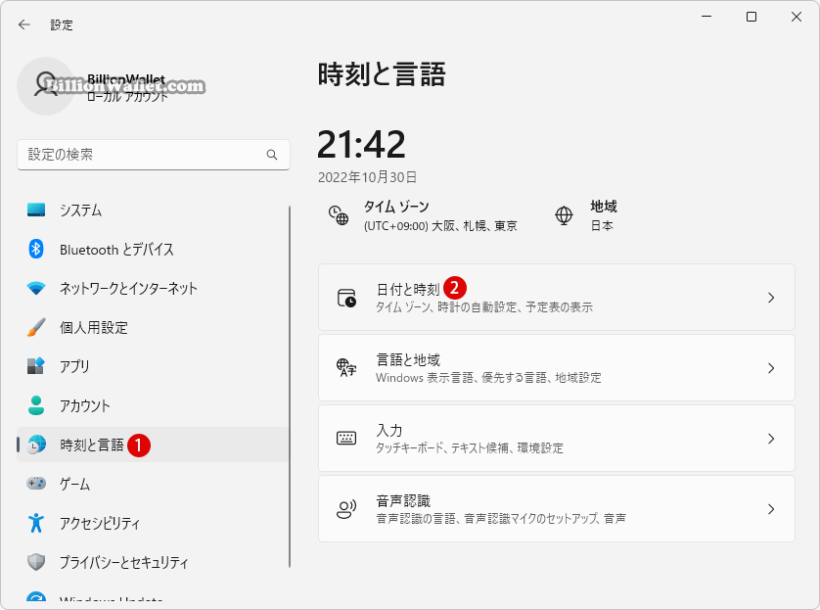
Task: Click the 日付と時刻 calendar clock icon
Action: pyautogui.click(x=346, y=298)
